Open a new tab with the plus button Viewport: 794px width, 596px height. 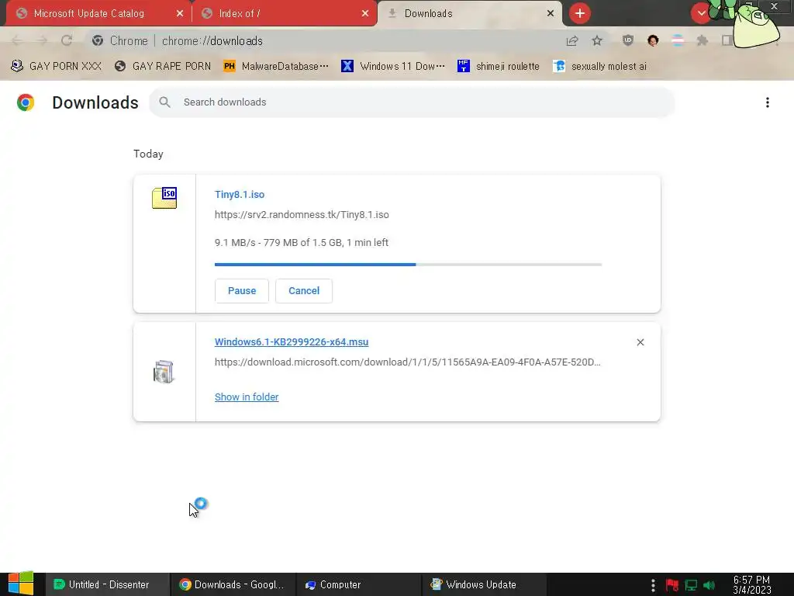580,14
